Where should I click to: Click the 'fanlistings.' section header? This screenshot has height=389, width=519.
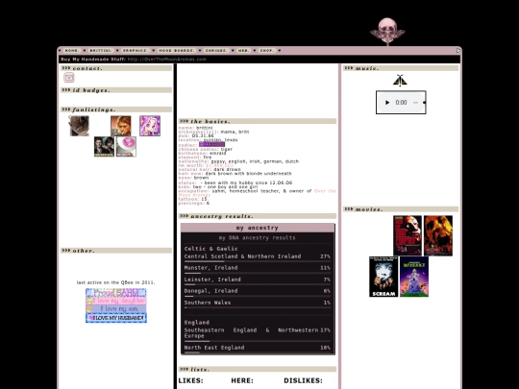click(116, 109)
